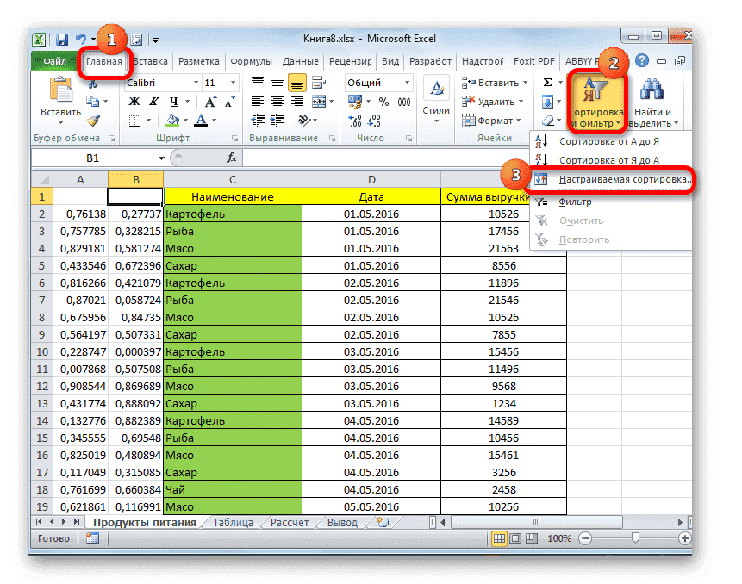This screenshot has width=742, height=584.
Task: Switch to the Таблица sheet tab
Action: (234, 522)
